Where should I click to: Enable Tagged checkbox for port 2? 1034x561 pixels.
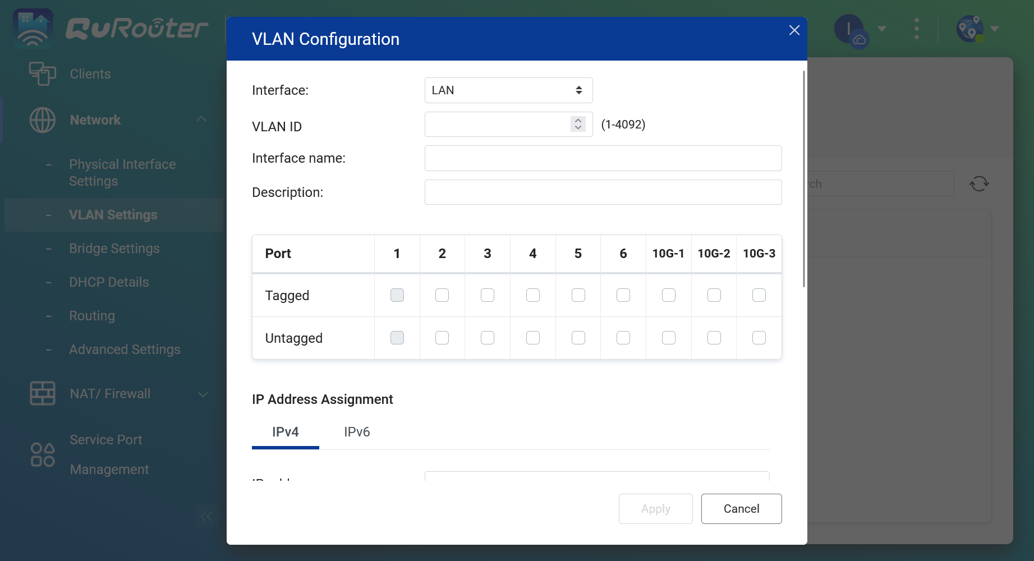442,295
